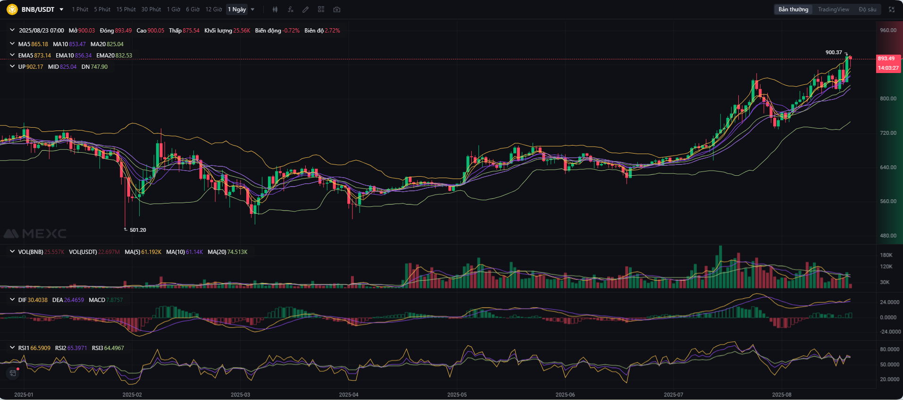Click the MA10 853.47 value
This screenshot has height=400, width=903.
[69, 44]
